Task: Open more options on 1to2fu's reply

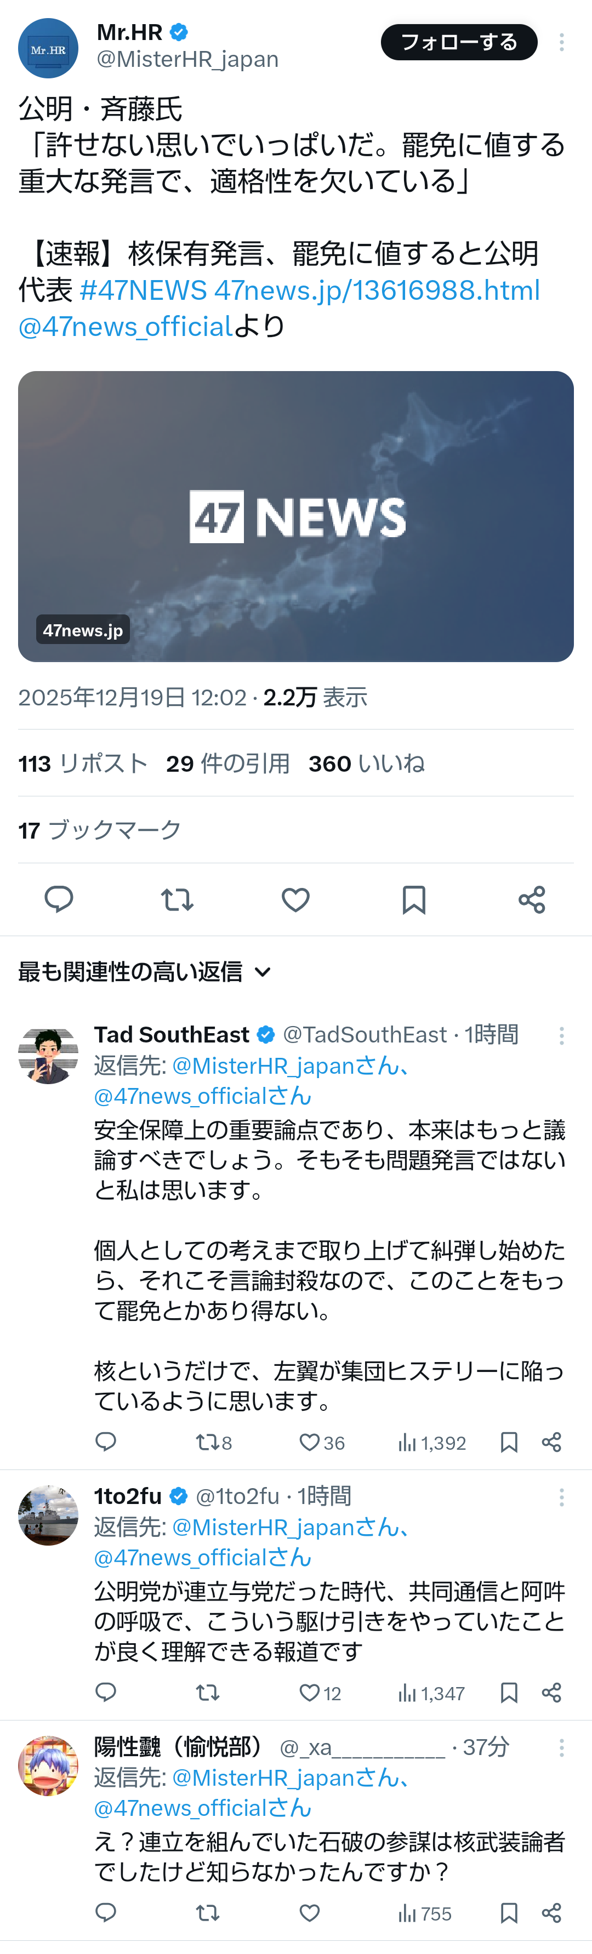Action: 562,1496
